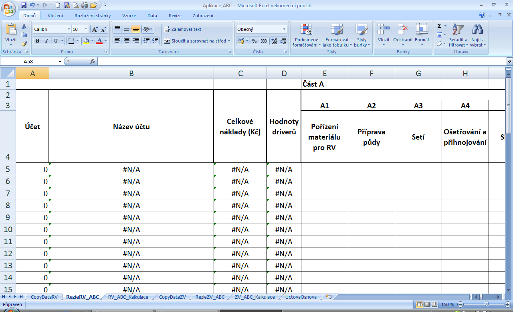
Task: Open the Calibri font name dropdown
Action: click(68, 29)
